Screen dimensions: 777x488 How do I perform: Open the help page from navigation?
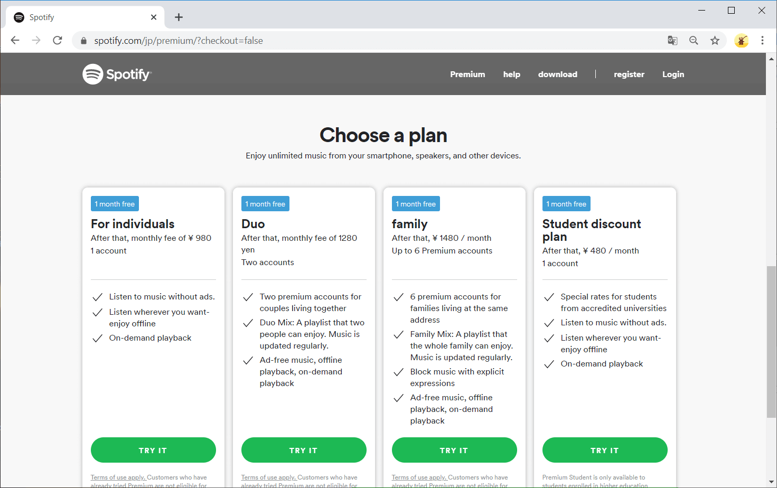511,74
